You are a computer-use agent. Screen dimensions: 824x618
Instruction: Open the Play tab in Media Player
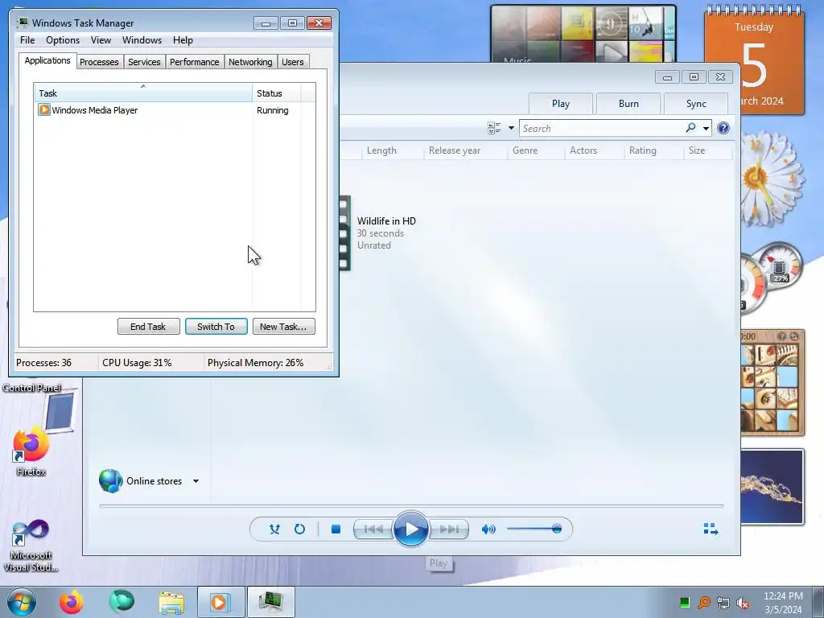tap(561, 104)
